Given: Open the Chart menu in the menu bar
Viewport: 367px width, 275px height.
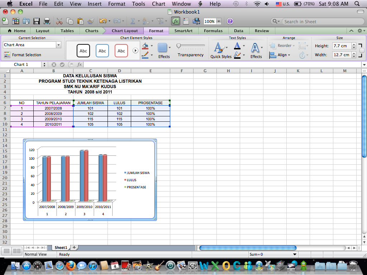Looking at the screenshot, I should (158, 4).
